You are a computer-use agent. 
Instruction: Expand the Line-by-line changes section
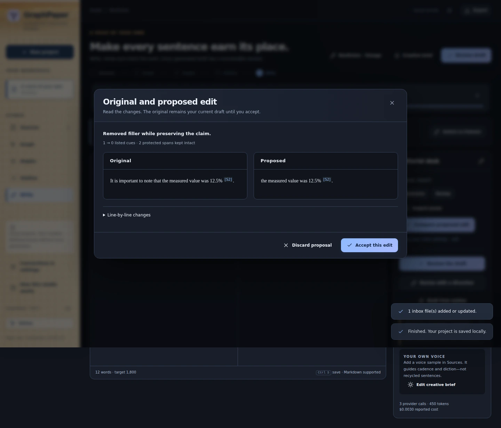[127, 215]
